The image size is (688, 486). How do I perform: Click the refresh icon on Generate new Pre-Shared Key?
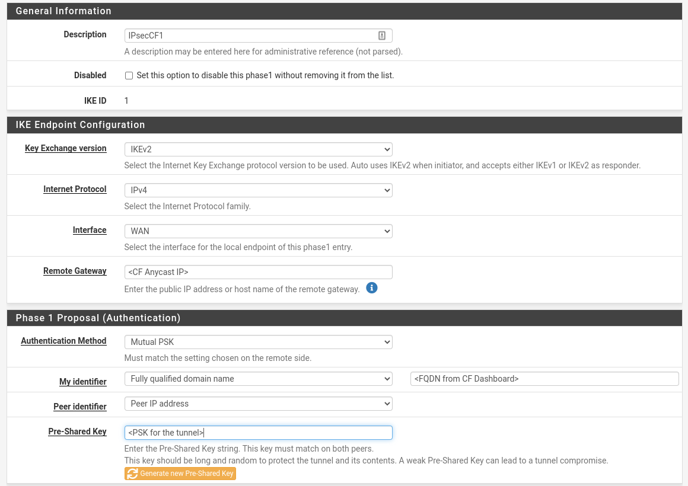132,474
